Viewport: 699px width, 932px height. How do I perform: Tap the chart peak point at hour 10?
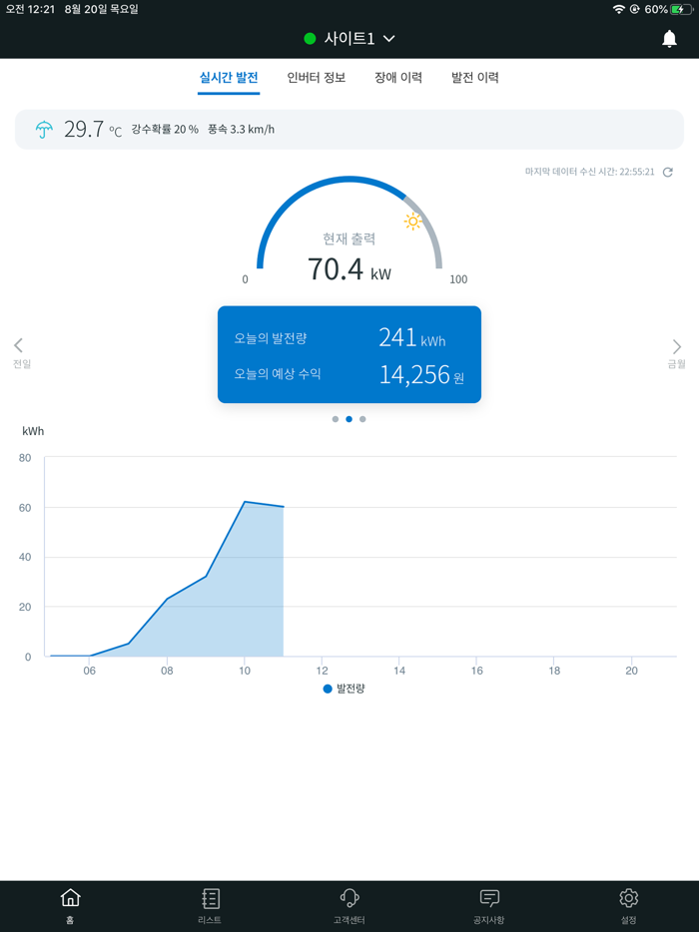click(245, 502)
